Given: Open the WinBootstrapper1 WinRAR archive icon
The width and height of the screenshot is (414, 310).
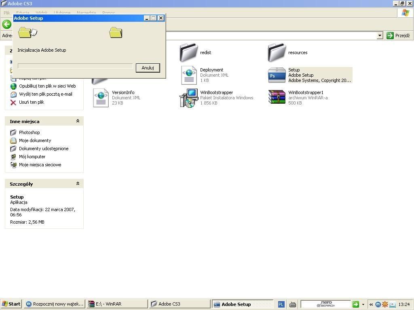Looking at the screenshot, I should 277,97.
